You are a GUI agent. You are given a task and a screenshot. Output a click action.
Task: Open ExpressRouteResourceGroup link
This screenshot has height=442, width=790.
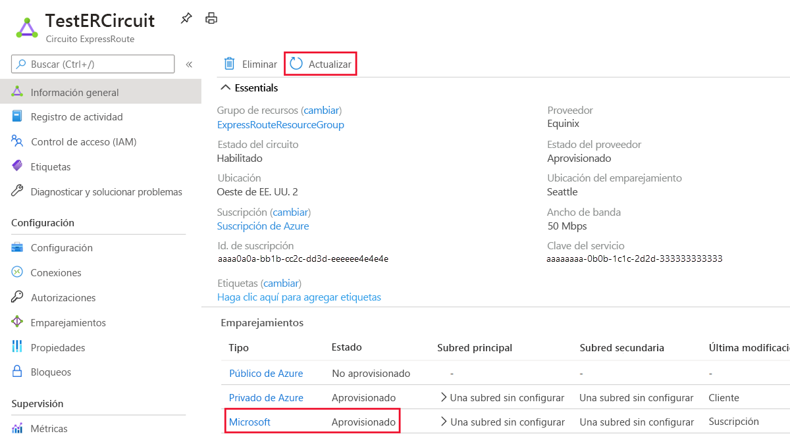coord(280,125)
